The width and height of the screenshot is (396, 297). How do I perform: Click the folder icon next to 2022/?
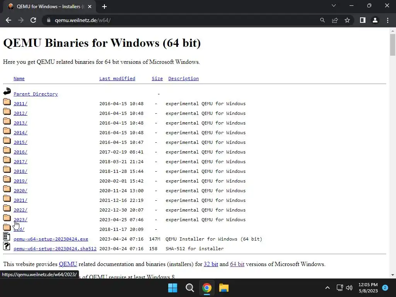[7, 208]
